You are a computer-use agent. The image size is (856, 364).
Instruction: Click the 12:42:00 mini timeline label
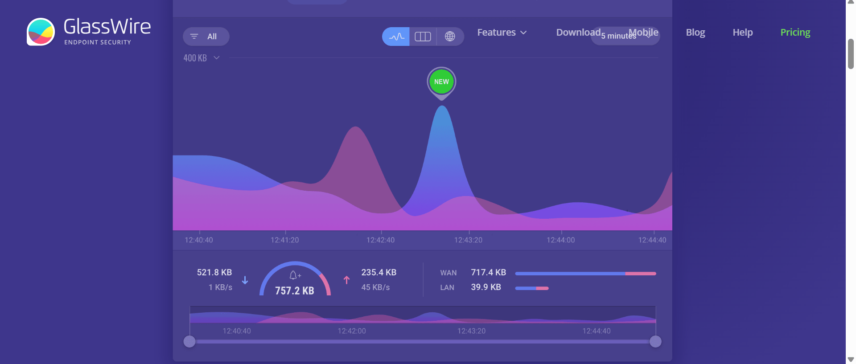(352, 331)
